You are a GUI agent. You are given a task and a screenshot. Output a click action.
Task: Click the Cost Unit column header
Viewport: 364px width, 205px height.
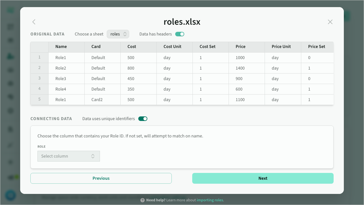click(172, 47)
